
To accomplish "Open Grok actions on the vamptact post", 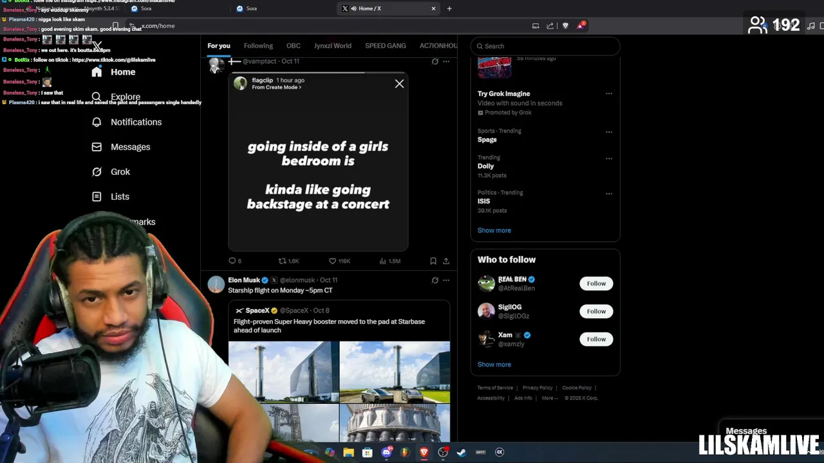I will pyautogui.click(x=435, y=62).
